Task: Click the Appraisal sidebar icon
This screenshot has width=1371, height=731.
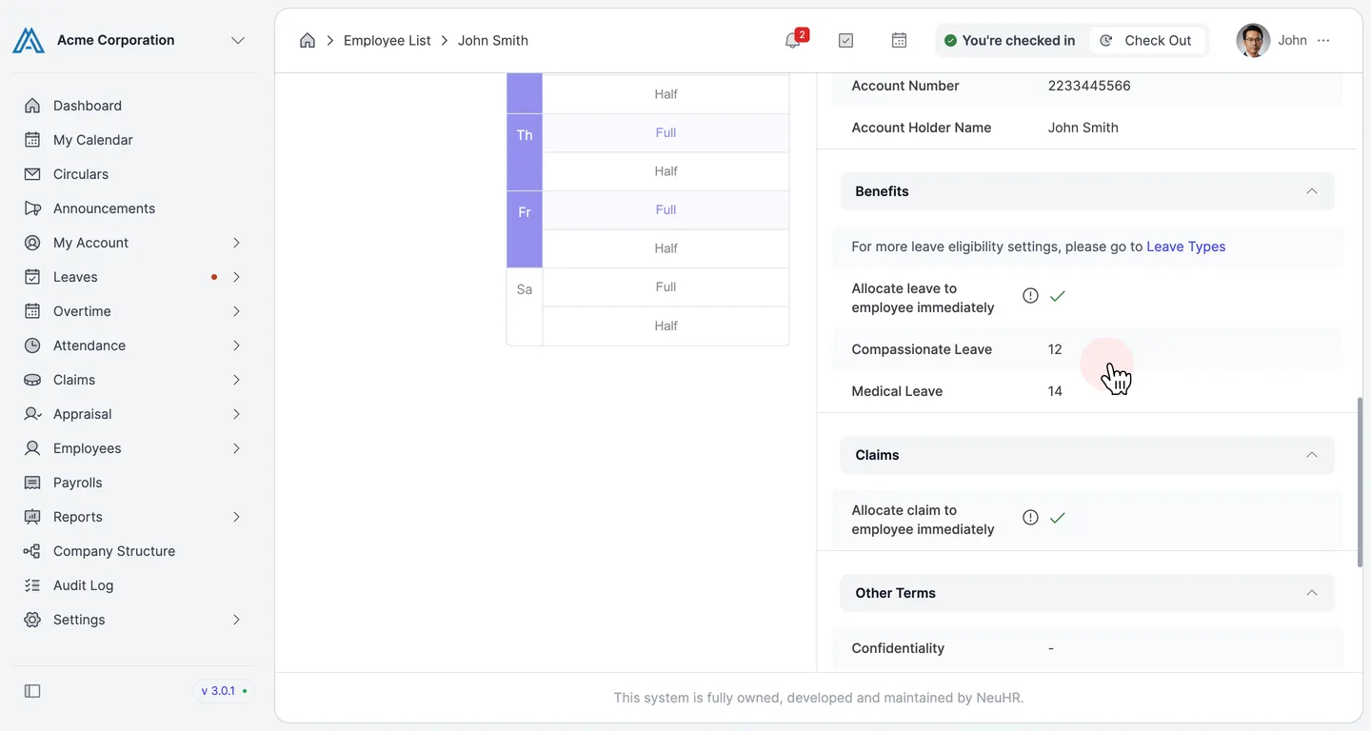Action: tap(32, 414)
